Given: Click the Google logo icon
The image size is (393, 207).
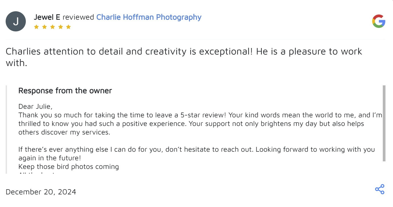Looking at the screenshot, I should 378,21.
